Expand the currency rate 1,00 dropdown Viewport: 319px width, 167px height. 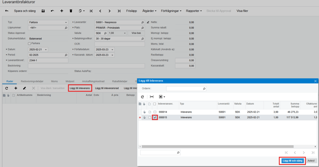[x=125, y=33]
